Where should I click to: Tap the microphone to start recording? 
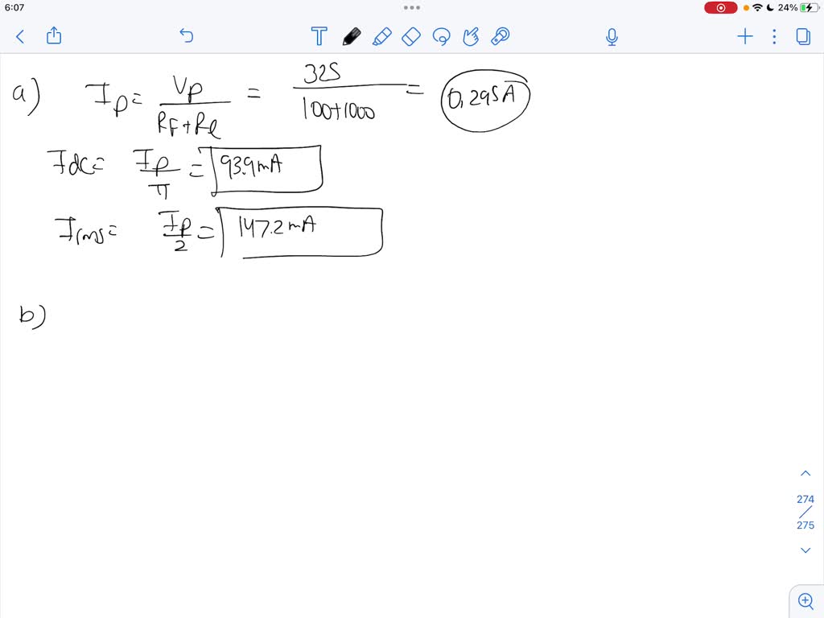pyautogui.click(x=612, y=36)
